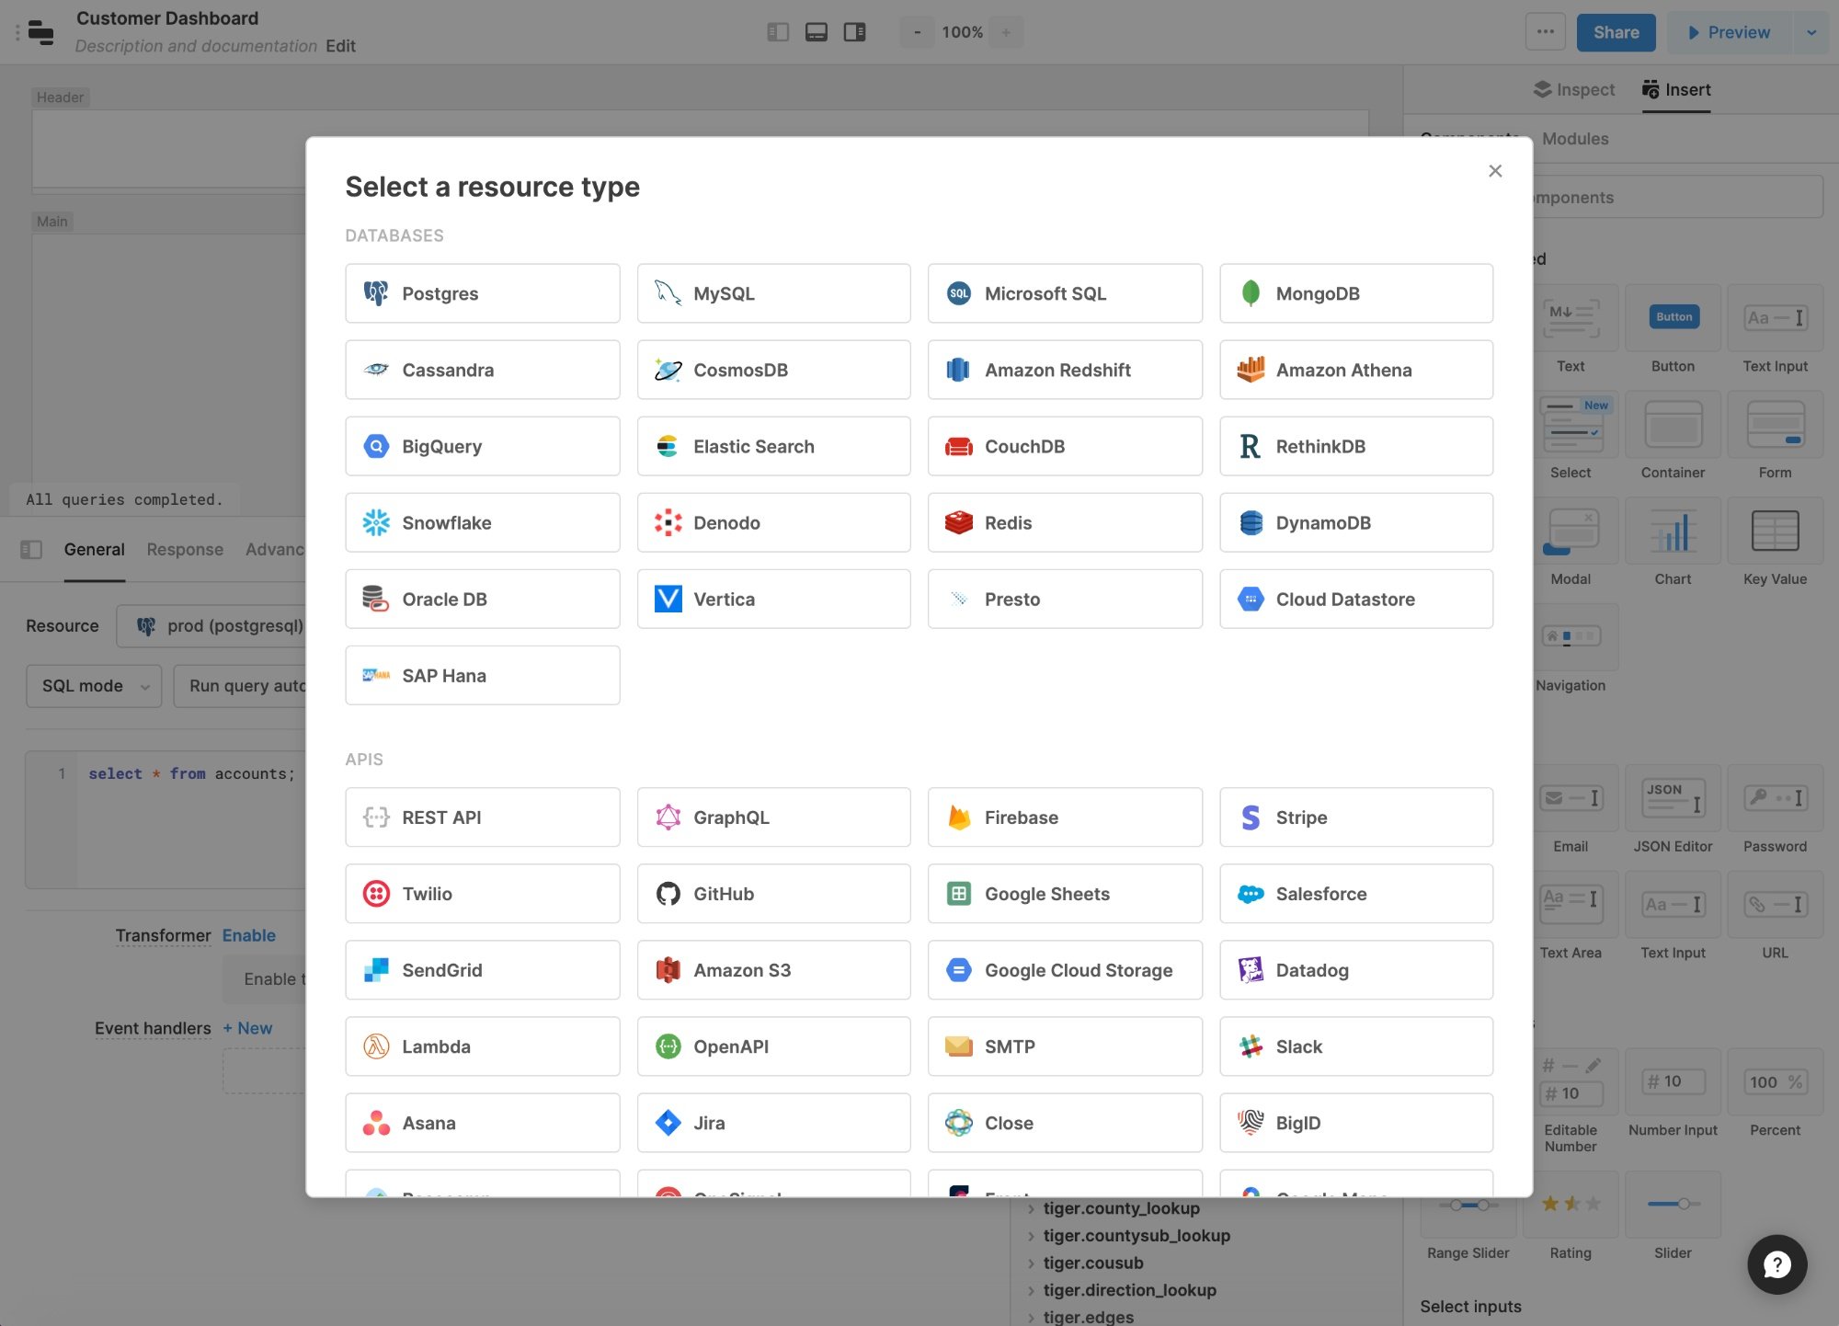This screenshot has width=1839, height=1326.
Task: Pick the Firebase API resource
Action: tap(1064, 817)
